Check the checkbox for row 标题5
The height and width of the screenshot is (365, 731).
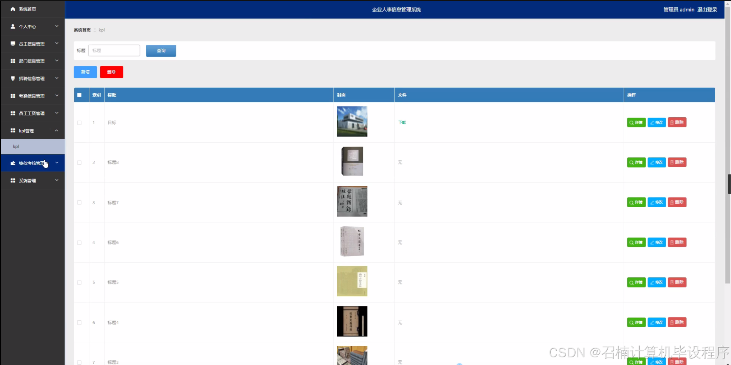click(x=79, y=282)
